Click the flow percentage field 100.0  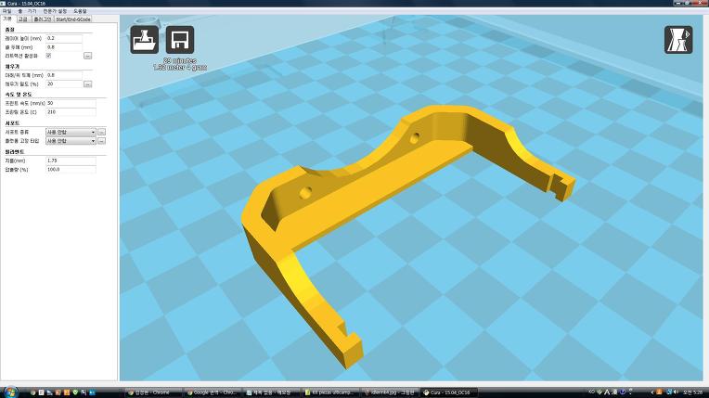(71, 170)
